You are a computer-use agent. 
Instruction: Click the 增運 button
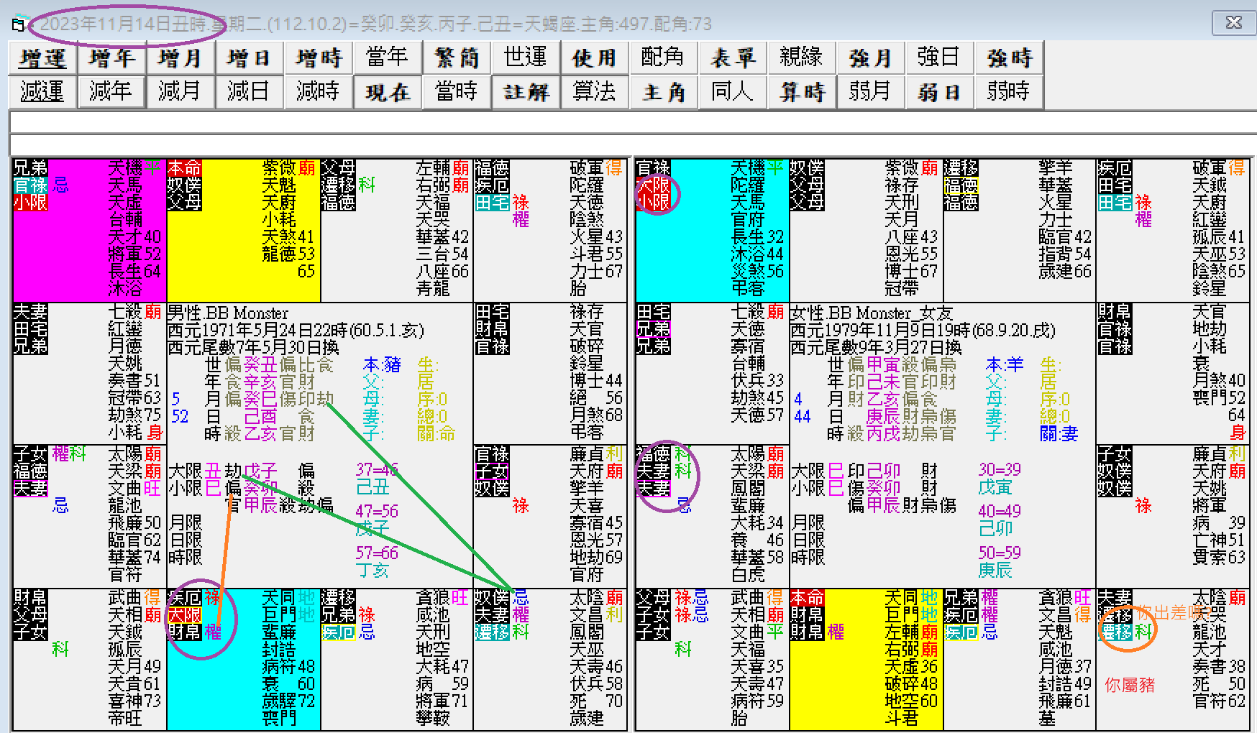point(43,57)
